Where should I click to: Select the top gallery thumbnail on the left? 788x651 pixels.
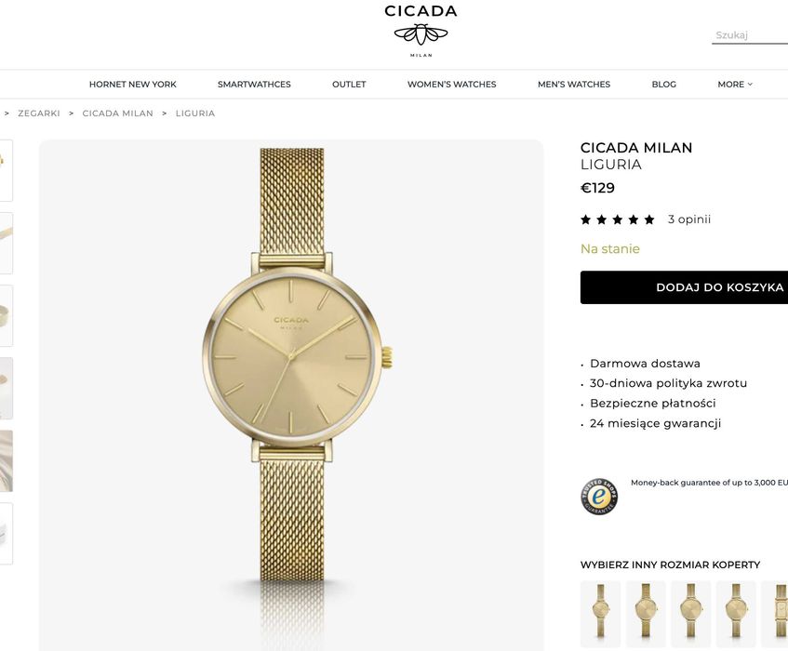click(6, 171)
